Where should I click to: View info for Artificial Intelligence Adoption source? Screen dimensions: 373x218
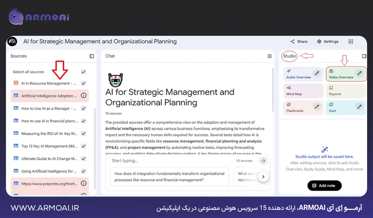click(83, 96)
